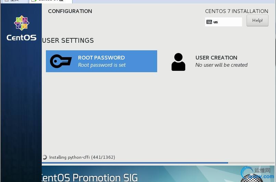Click the CENTOS 7 INSTALLATION title
The image size is (276, 182).
pos(236,11)
